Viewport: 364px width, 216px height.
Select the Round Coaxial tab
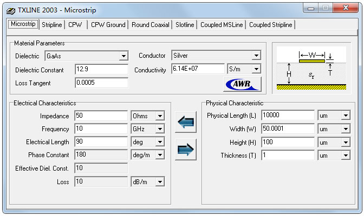[151, 25]
